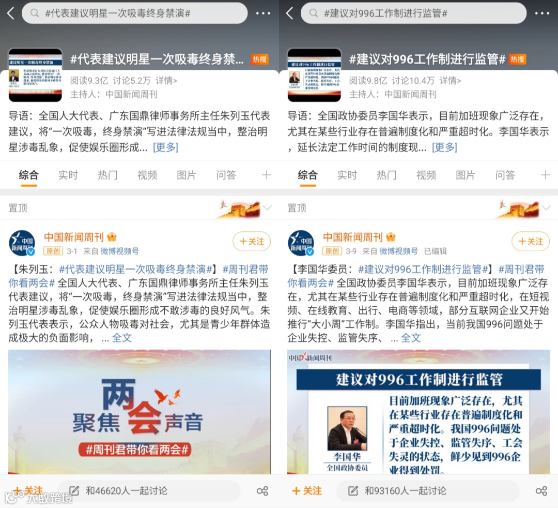The height and width of the screenshot is (508, 558).
Task: Tap 和46620人一起讨论 compose field
Action: click(149, 491)
